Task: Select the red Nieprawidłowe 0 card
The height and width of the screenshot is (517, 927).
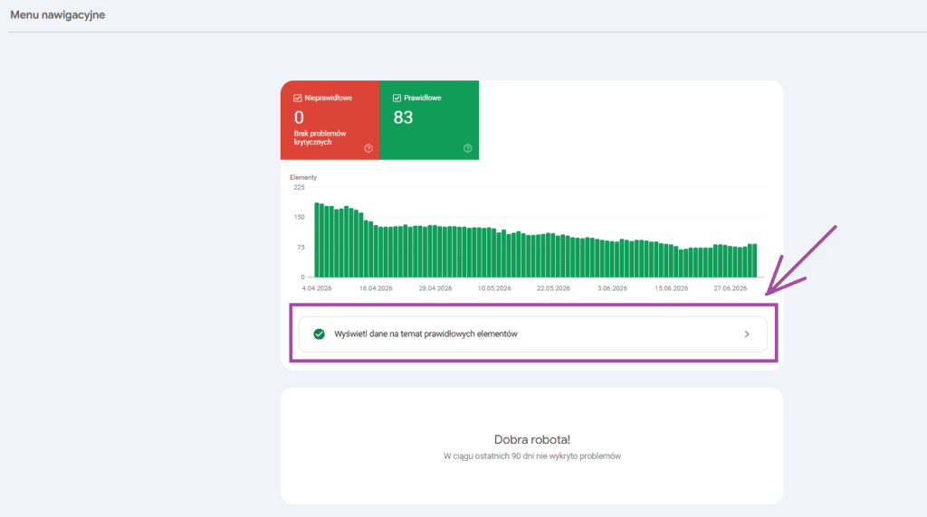Action: pyautogui.click(x=330, y=120)
